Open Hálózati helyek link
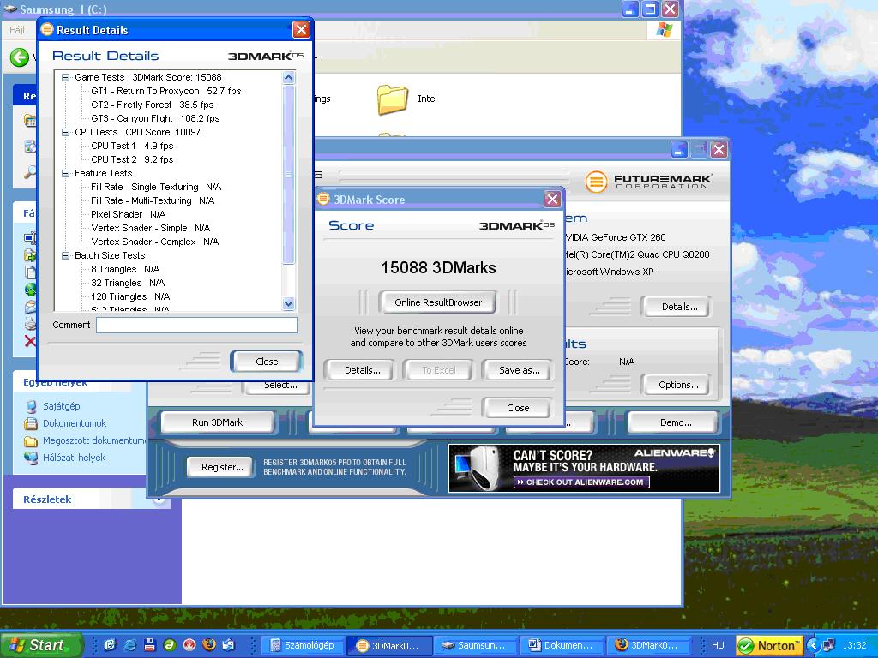Screen dimensions: 878x658 74,458
